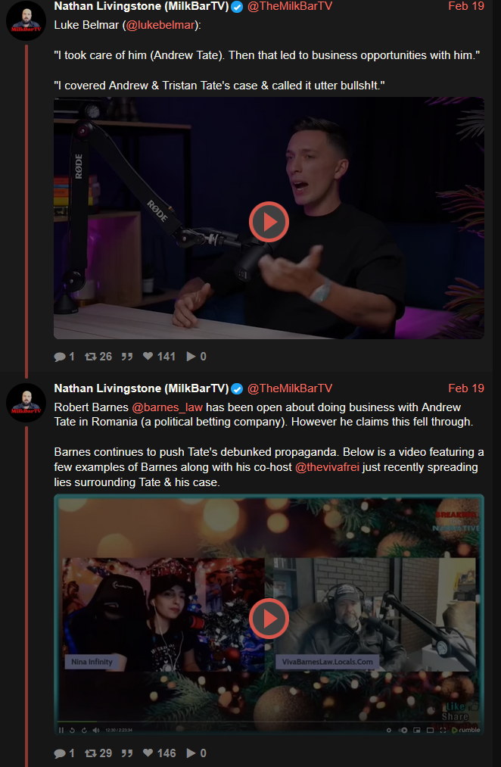501x767 pixels.
Task: Open the @lukebelmar profile link
Action: point(160,26)
